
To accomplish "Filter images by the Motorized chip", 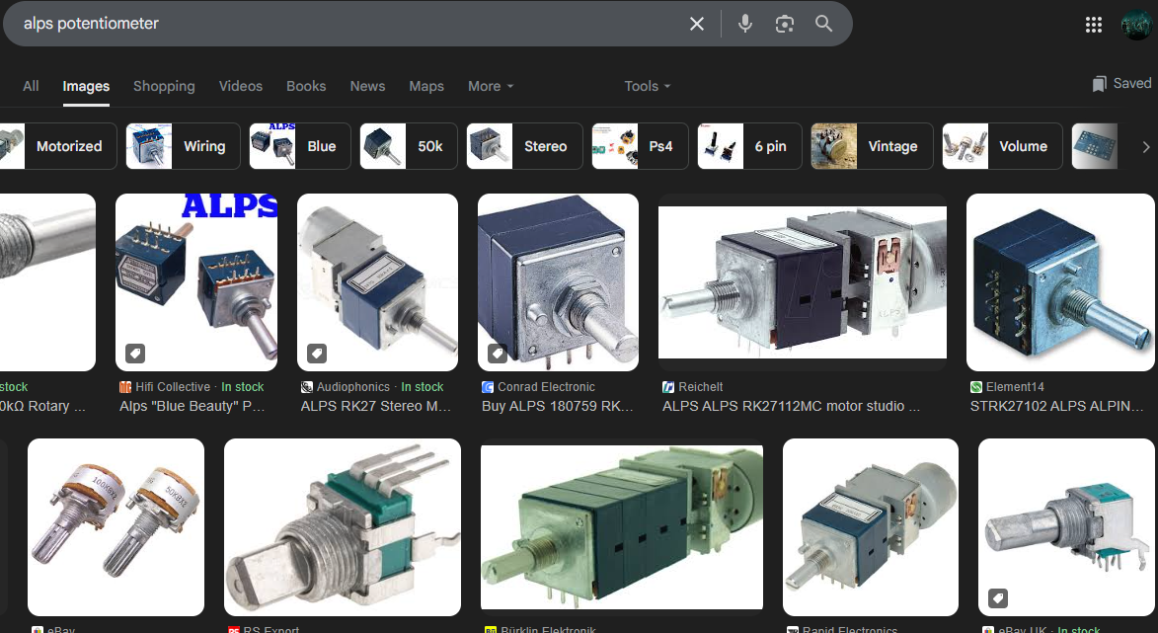I will pos(58,146).
